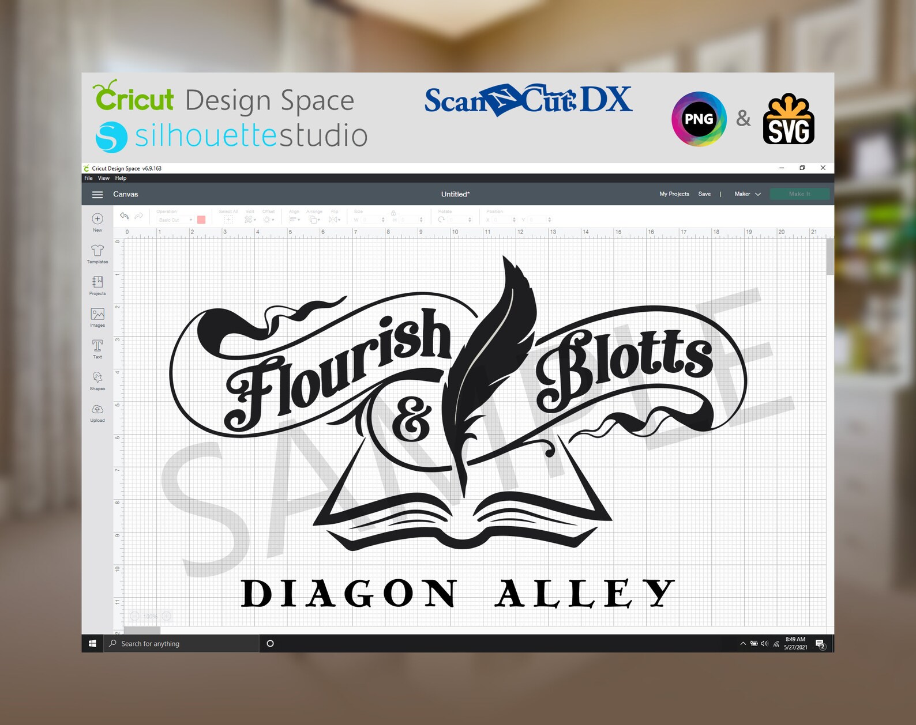
Task: Open the Offset tool
Action: (269, 220)
